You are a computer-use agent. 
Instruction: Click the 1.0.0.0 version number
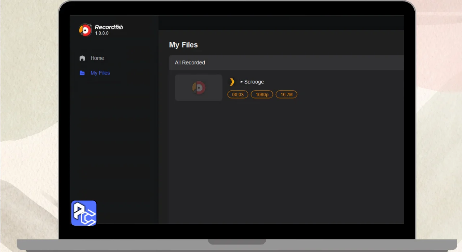point(102,33)
